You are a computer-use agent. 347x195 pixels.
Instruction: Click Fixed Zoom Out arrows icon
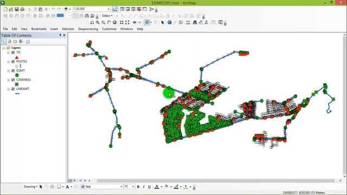click(127, 22)
